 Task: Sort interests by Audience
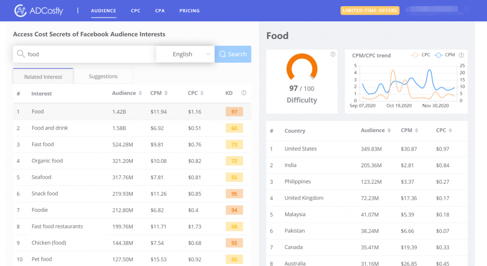[140, 93]
